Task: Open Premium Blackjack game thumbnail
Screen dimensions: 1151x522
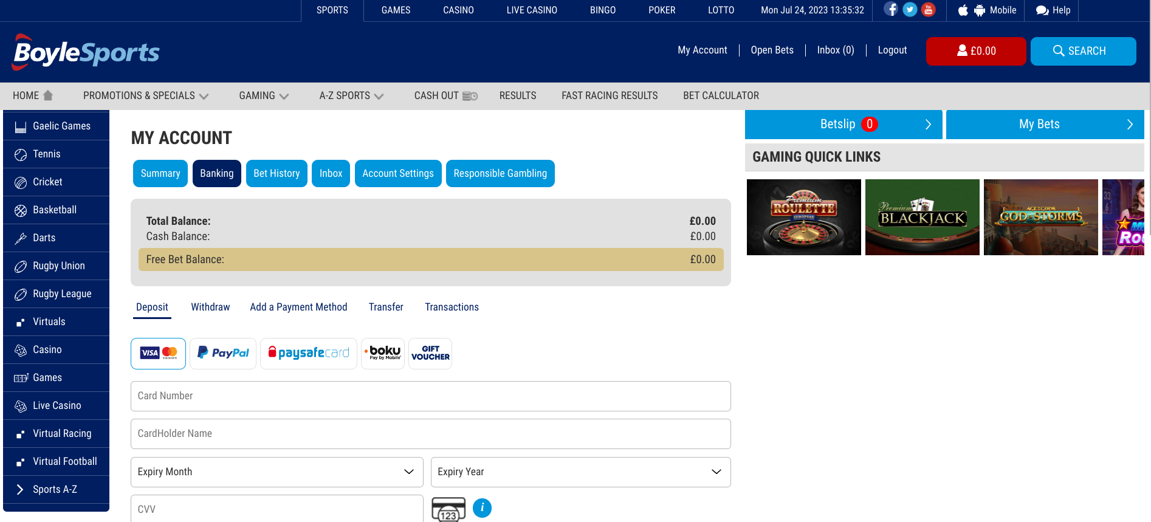Action: click(923, 217)
